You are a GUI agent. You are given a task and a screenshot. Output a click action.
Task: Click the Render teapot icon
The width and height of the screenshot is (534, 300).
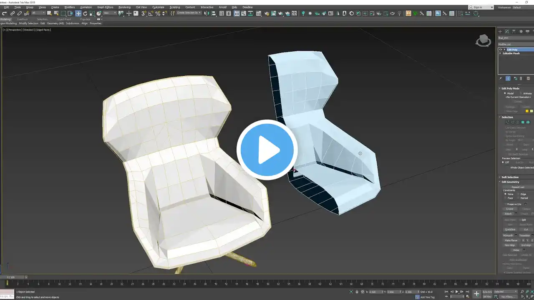tap(280, 13)
